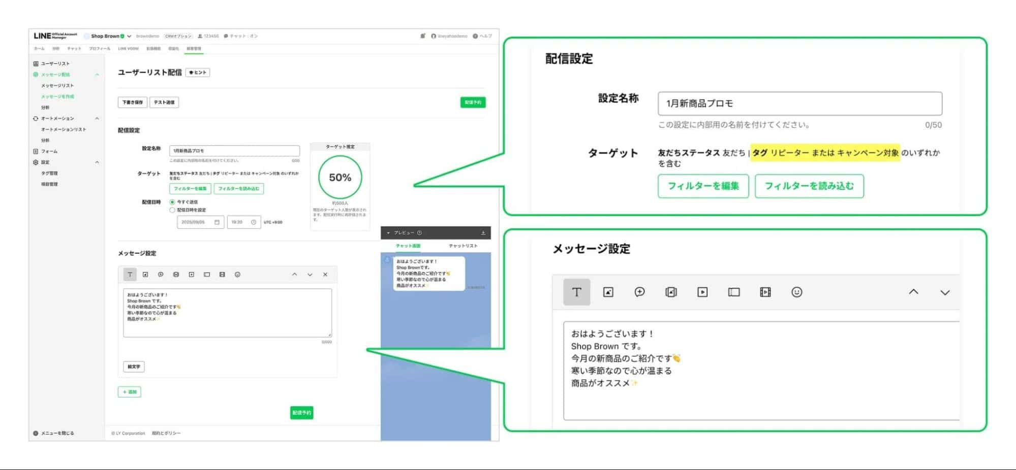The height and width of the screenshot is (470, 1016).
Task: Click the message text area in main window
Action: click(227, 313)
